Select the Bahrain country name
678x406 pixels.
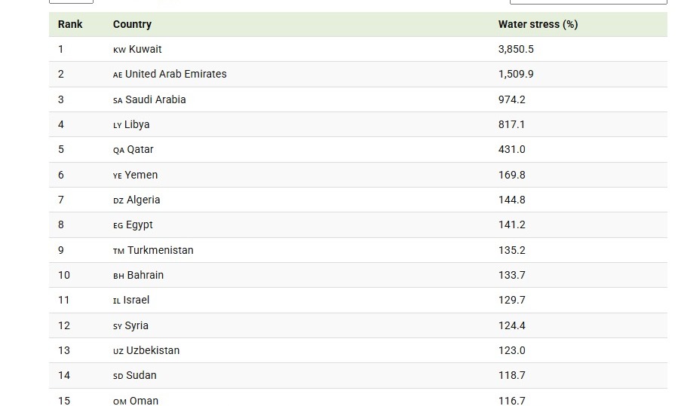point(145,275)
